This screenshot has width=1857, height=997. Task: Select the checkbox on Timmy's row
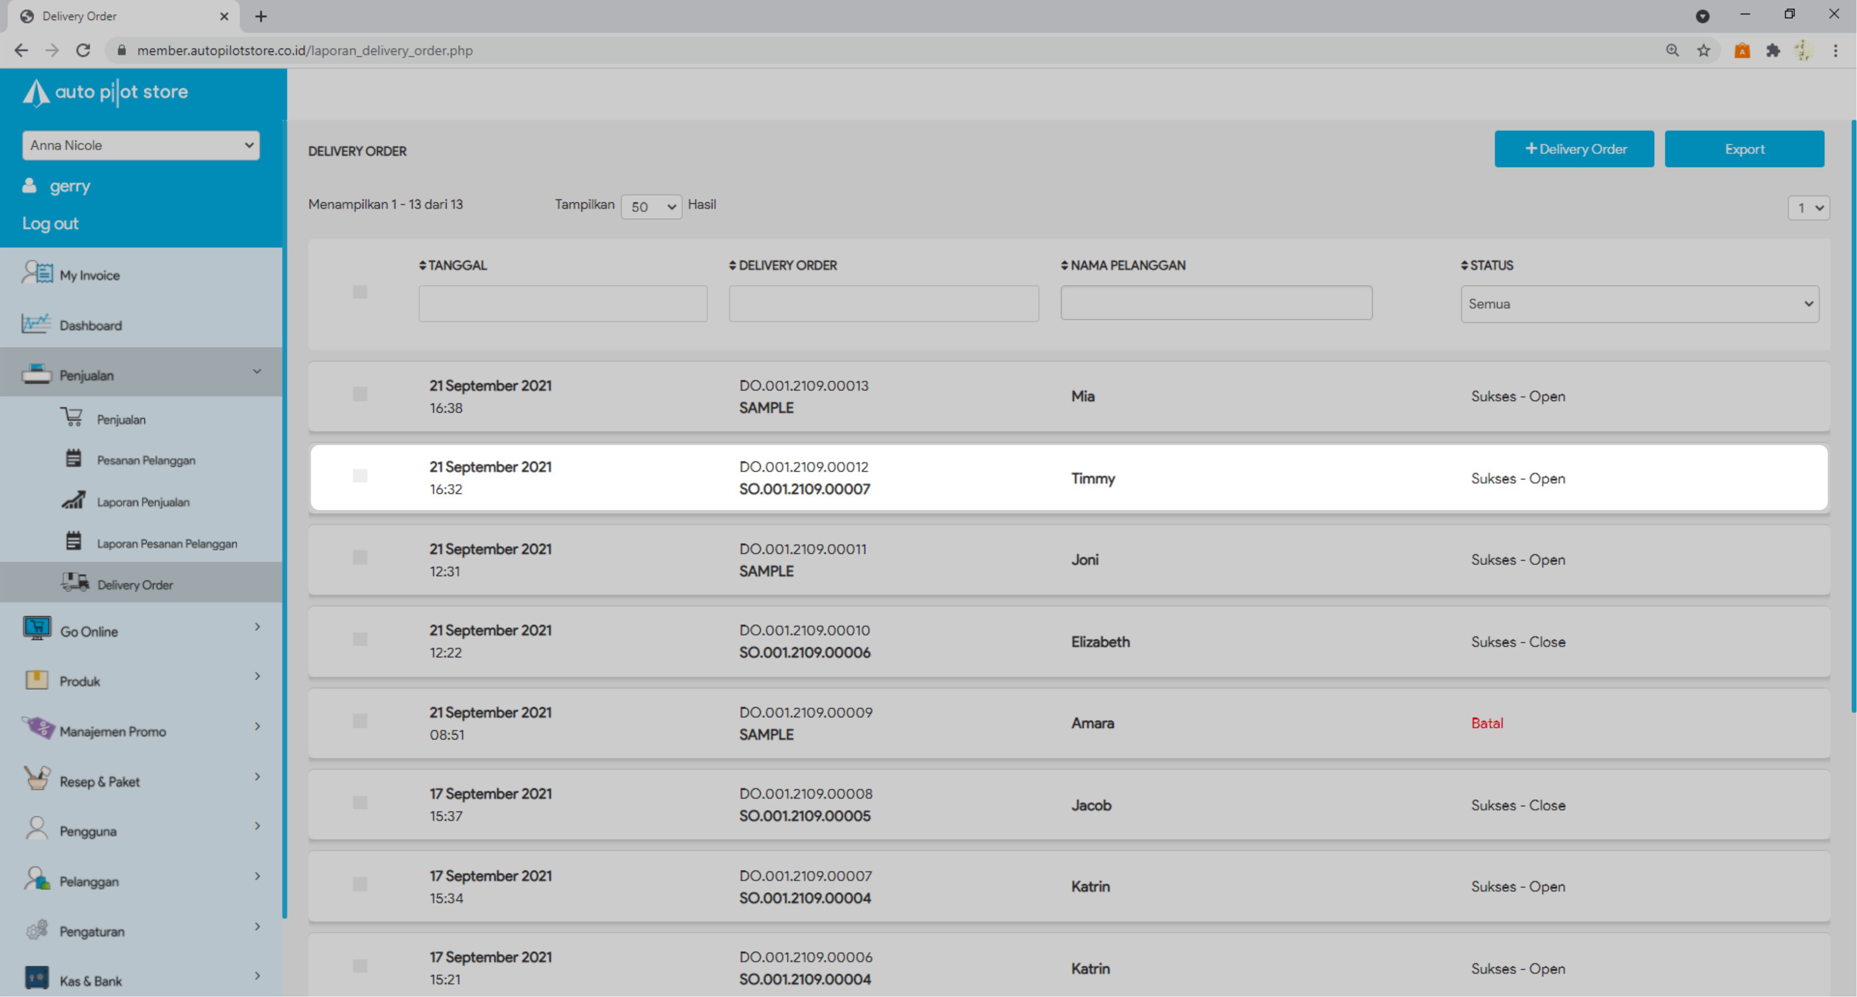[x=360, y=476]
